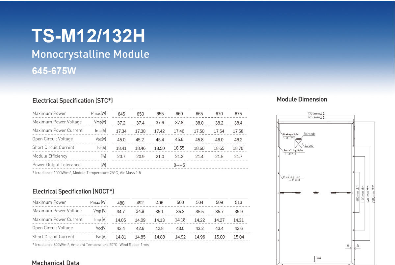
Task: Click the section B arrow marker
Action: coord(316,258)
